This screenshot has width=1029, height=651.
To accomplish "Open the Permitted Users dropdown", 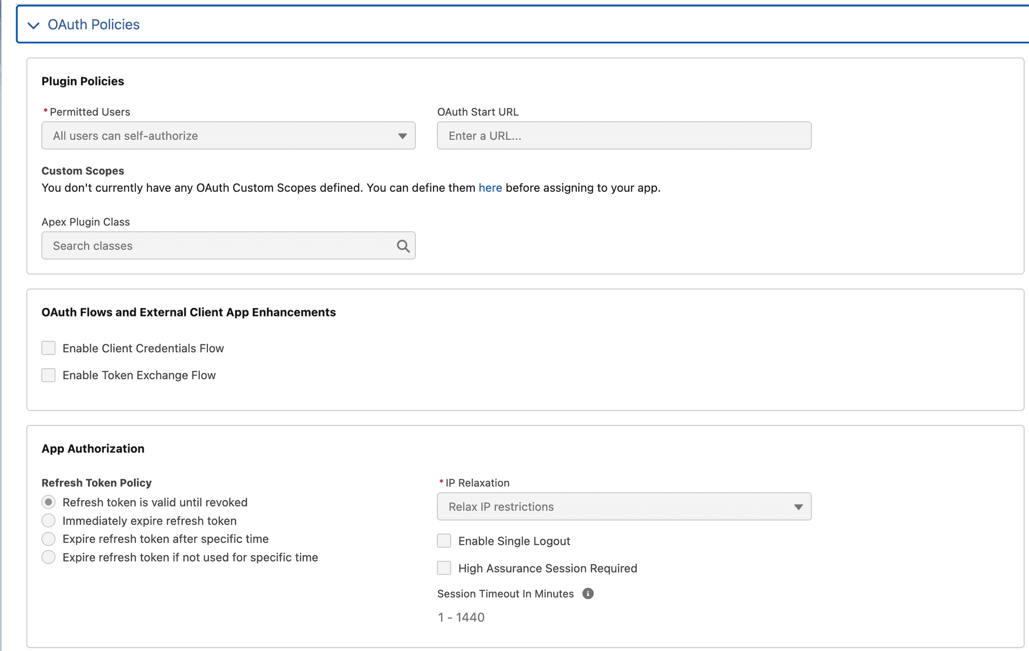I will [x=228, y=136].
